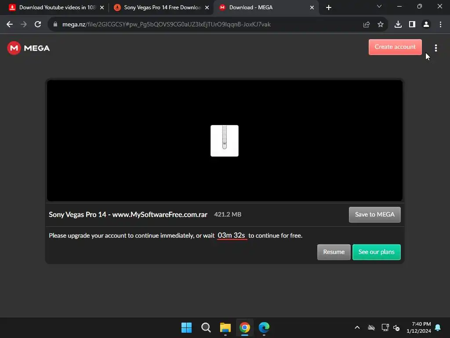Screen dimensions: 450x338
Task: Open a new browser tab
Action: (329, 7)
